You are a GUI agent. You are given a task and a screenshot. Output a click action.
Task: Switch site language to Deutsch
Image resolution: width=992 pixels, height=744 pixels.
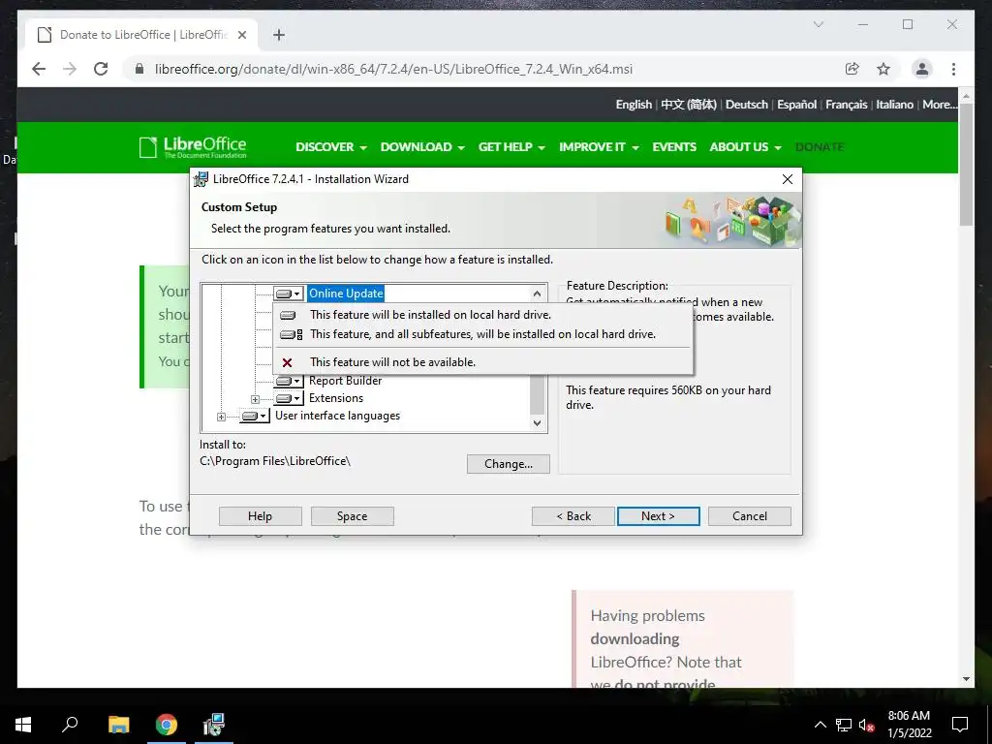tap(747, 105)
